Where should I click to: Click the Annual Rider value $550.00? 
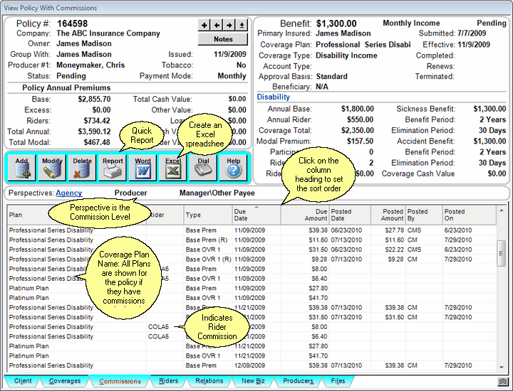point(361,119)
